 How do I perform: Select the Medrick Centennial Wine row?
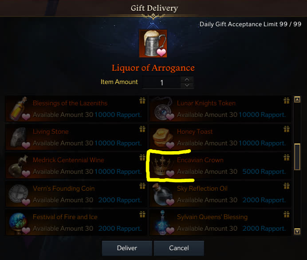coord(76,165)
